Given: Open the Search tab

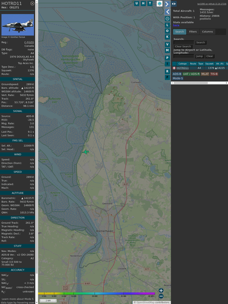Looking at the screenshot, I should point(180,32).
